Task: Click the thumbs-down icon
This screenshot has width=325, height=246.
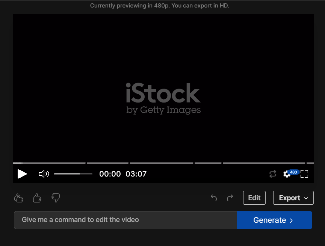Action: pos(56,198)
